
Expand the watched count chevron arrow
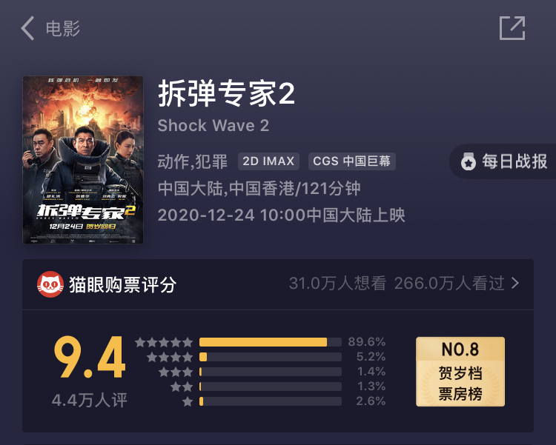click(x=515, y=283)
